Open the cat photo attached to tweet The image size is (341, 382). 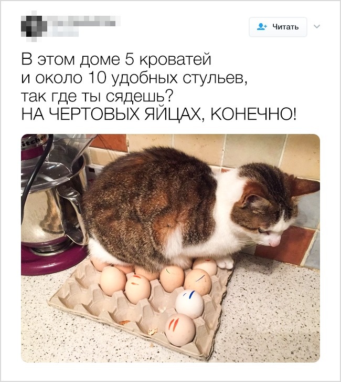(x=170, y=248)
